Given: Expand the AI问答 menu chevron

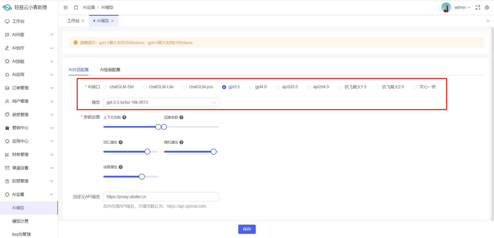Looking at the screenshot, I should point(52,35).
